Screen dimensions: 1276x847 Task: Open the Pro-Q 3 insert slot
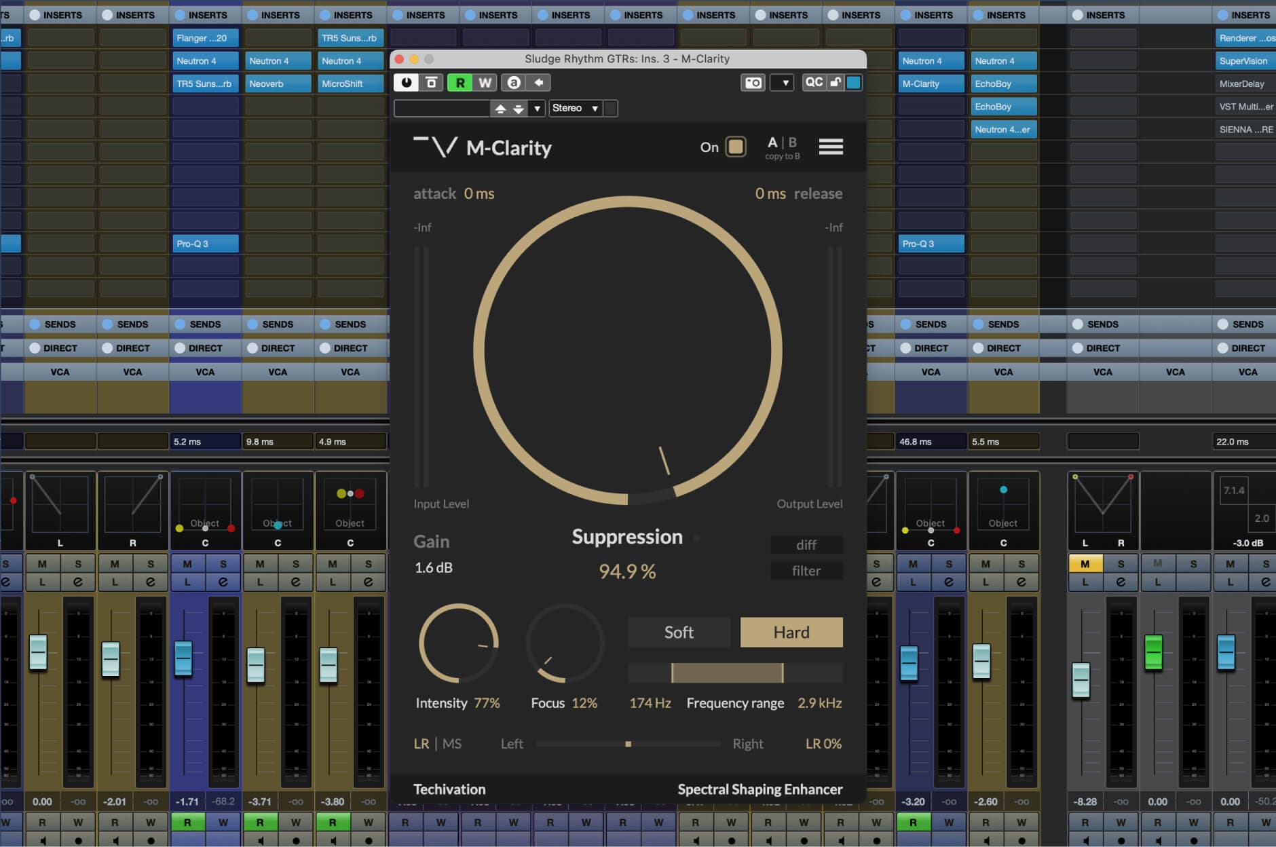coord(205,243)
